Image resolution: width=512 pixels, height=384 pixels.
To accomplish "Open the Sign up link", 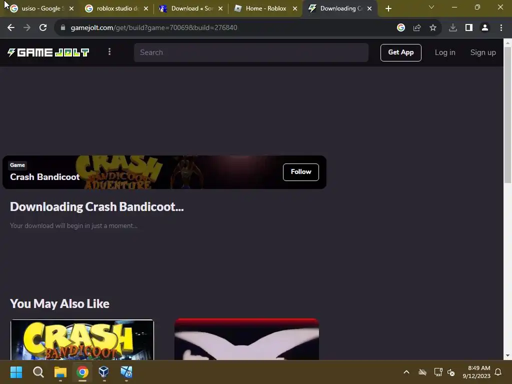I will 483,52.
